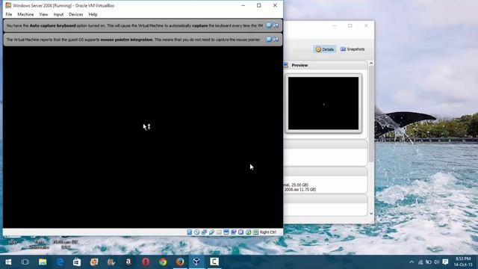
Task: Open the Devices menu
Action: (75, 14)
